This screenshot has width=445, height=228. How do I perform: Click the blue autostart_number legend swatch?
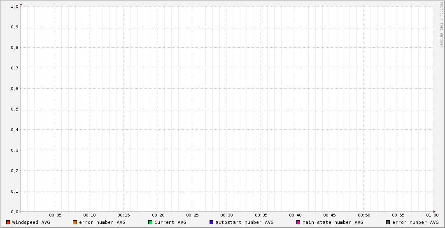click(212, 222)
